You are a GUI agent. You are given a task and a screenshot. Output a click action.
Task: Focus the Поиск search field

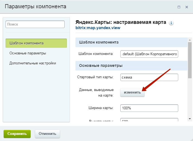point(35,24)
